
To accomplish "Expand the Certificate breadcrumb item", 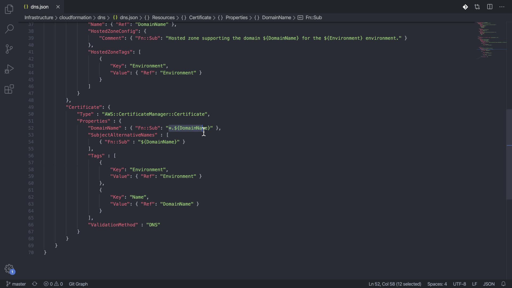I will point(200,18).
